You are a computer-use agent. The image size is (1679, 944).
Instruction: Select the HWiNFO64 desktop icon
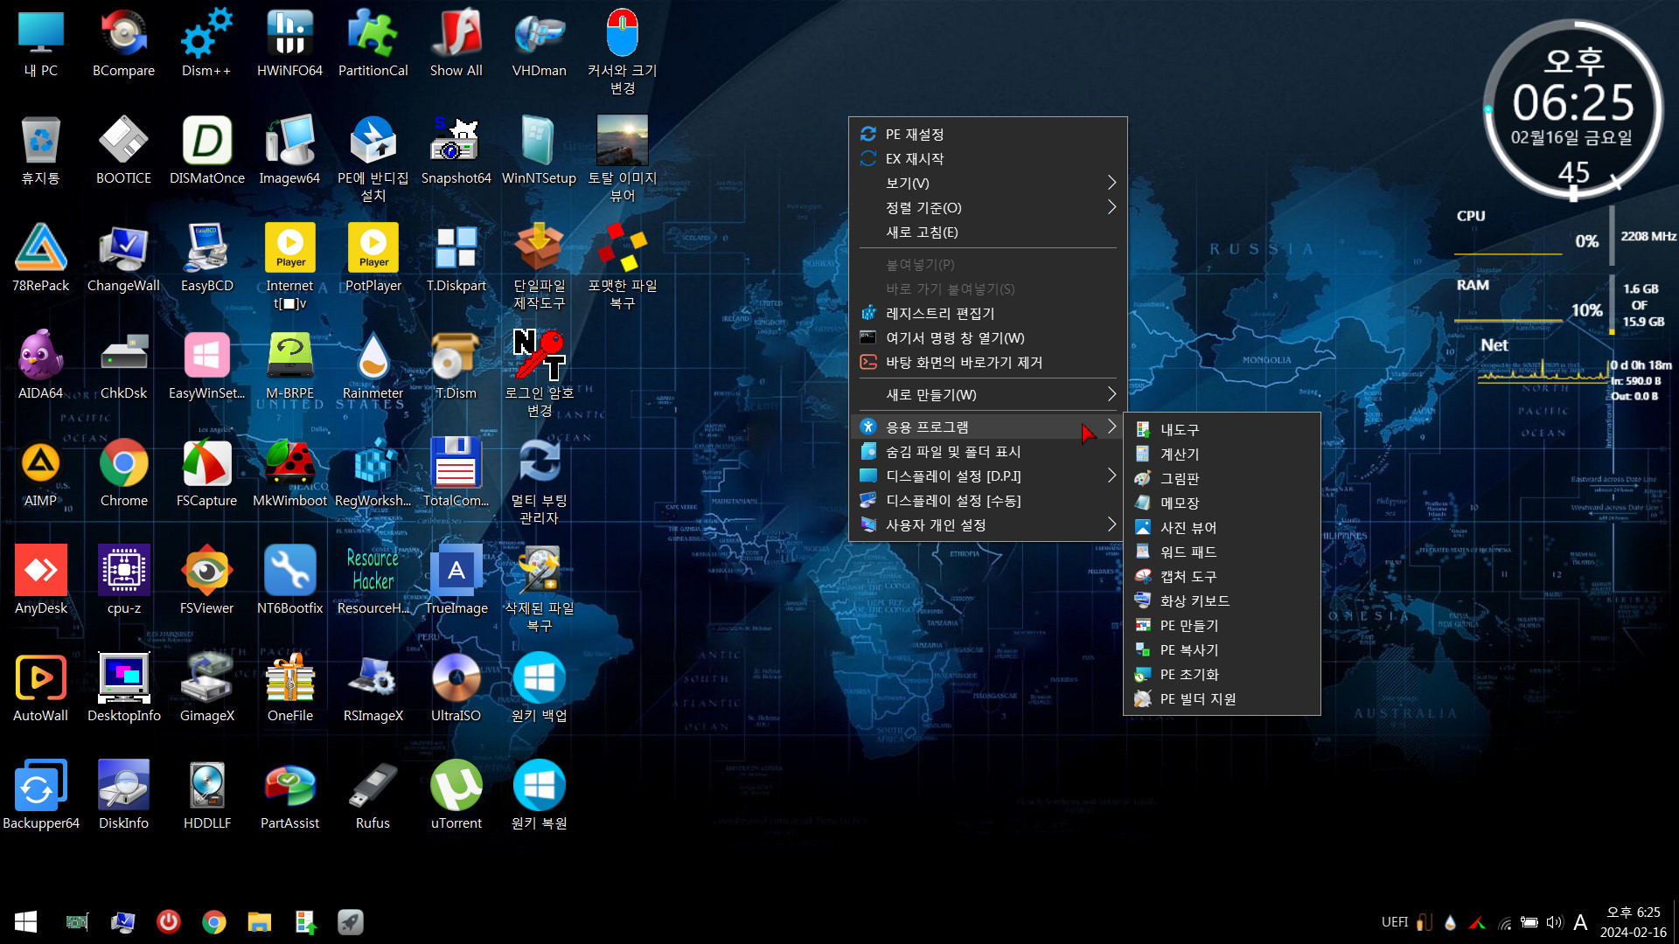point(289,44)
